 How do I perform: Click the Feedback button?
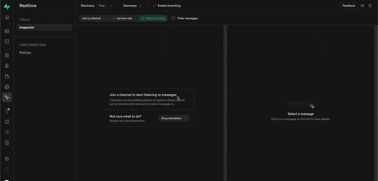pyautogui.click(x=348, y=5)
